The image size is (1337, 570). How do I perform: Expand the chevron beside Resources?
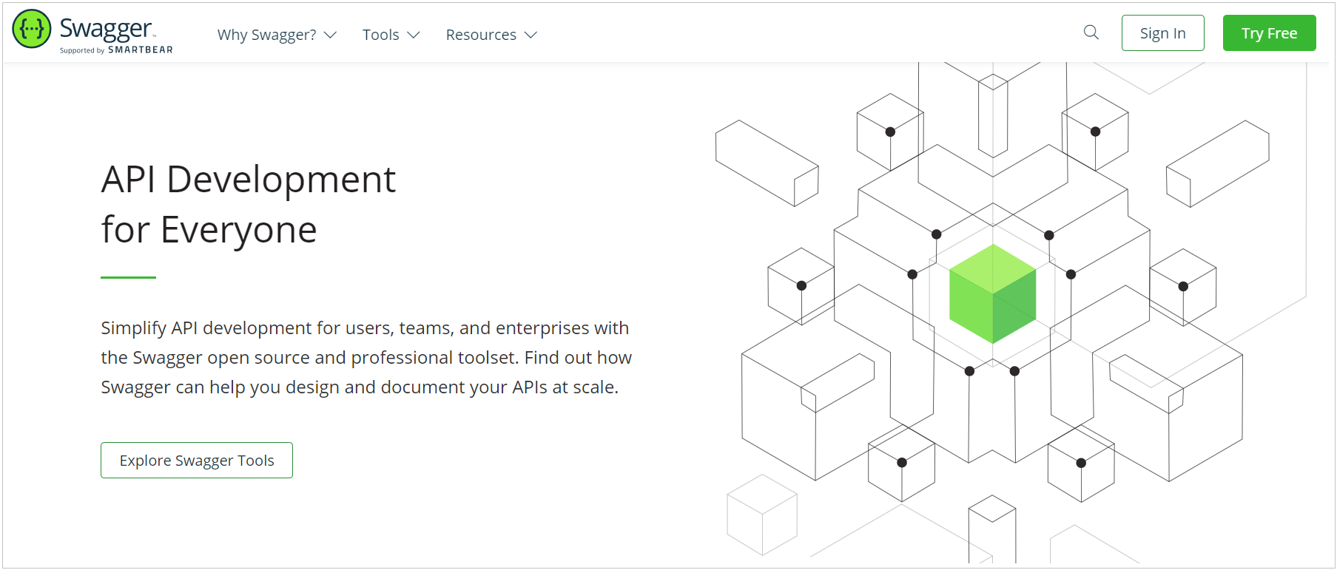[531, 35]
